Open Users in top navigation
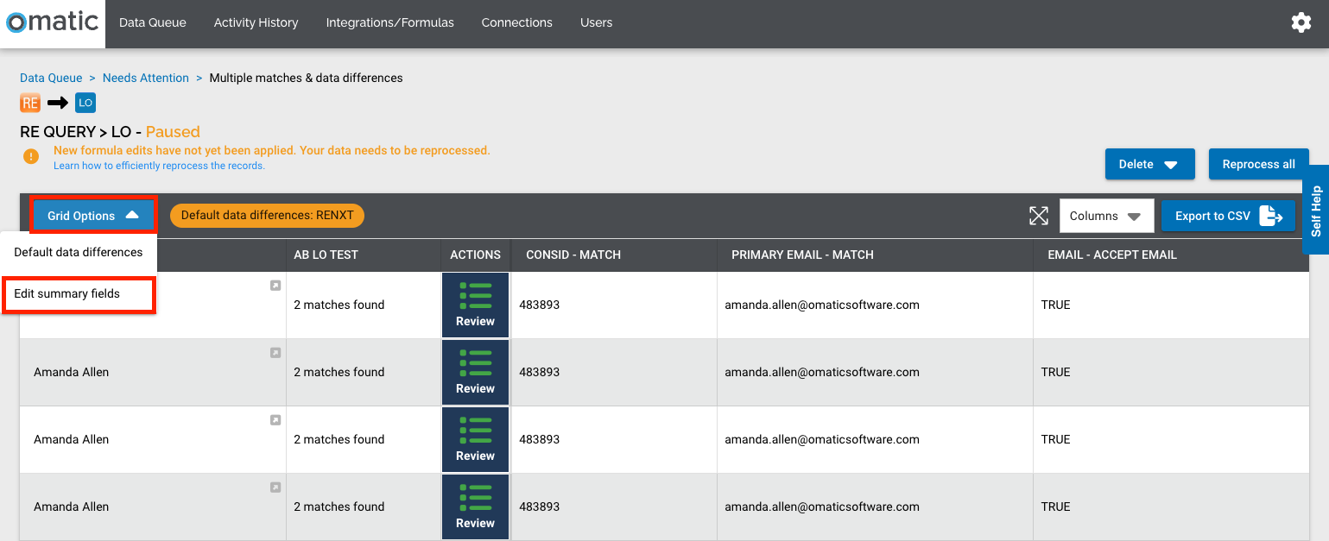The width and height of the screenshot is (1329, 541). 596,23
